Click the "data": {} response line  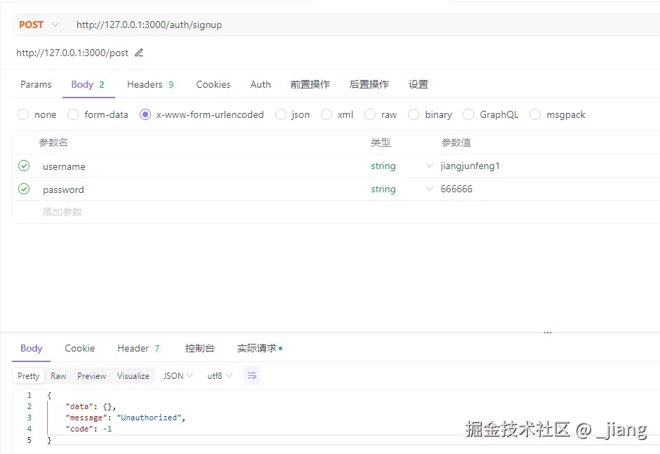click(91, 406)
